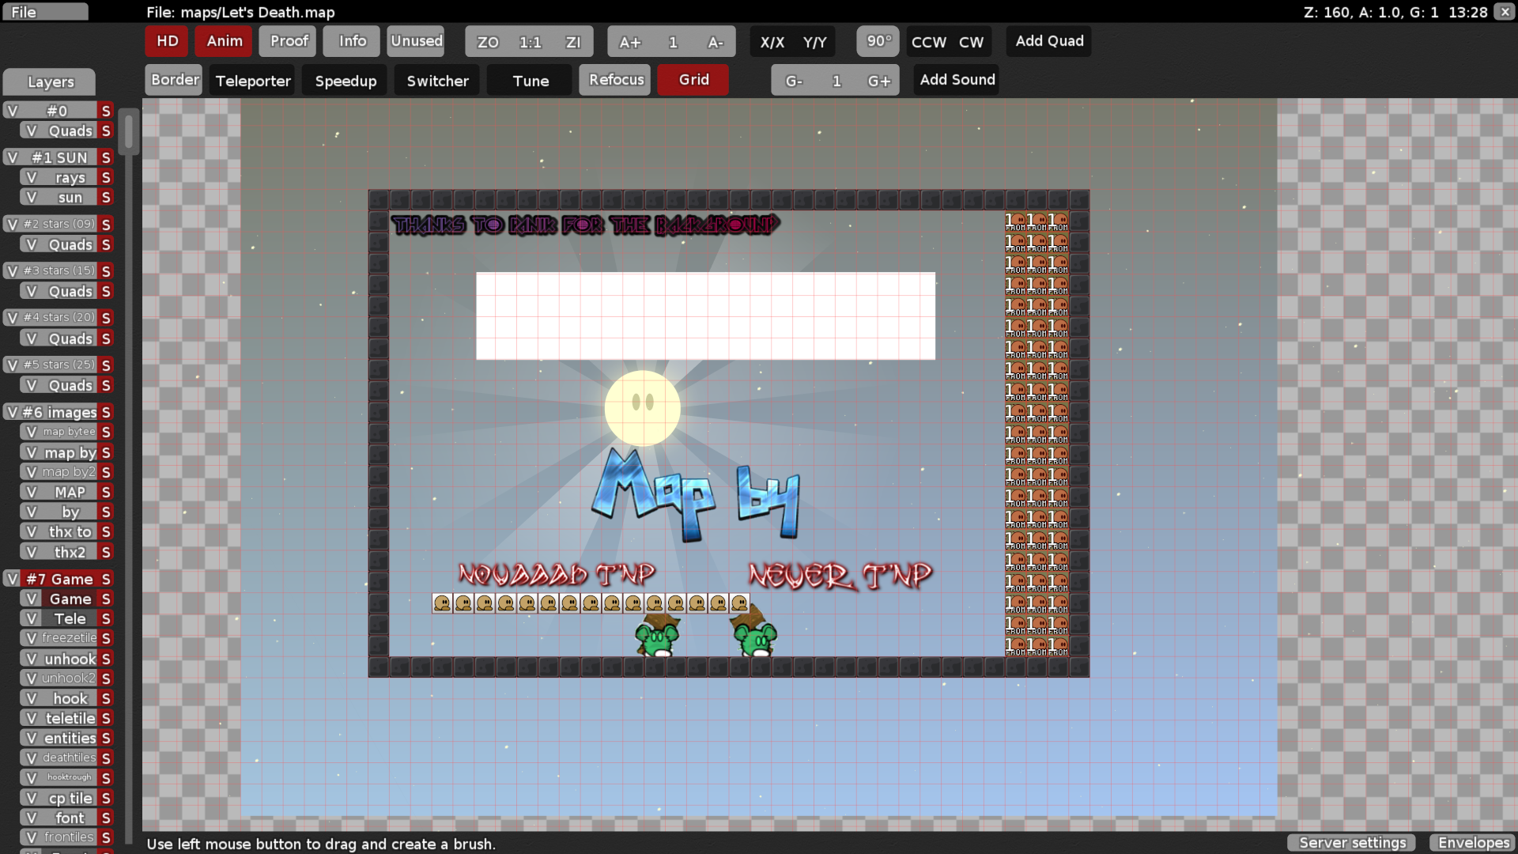Open the Envelopes panel
This screenshot has width=1518, height=854.
click(x=1473, y=843)
